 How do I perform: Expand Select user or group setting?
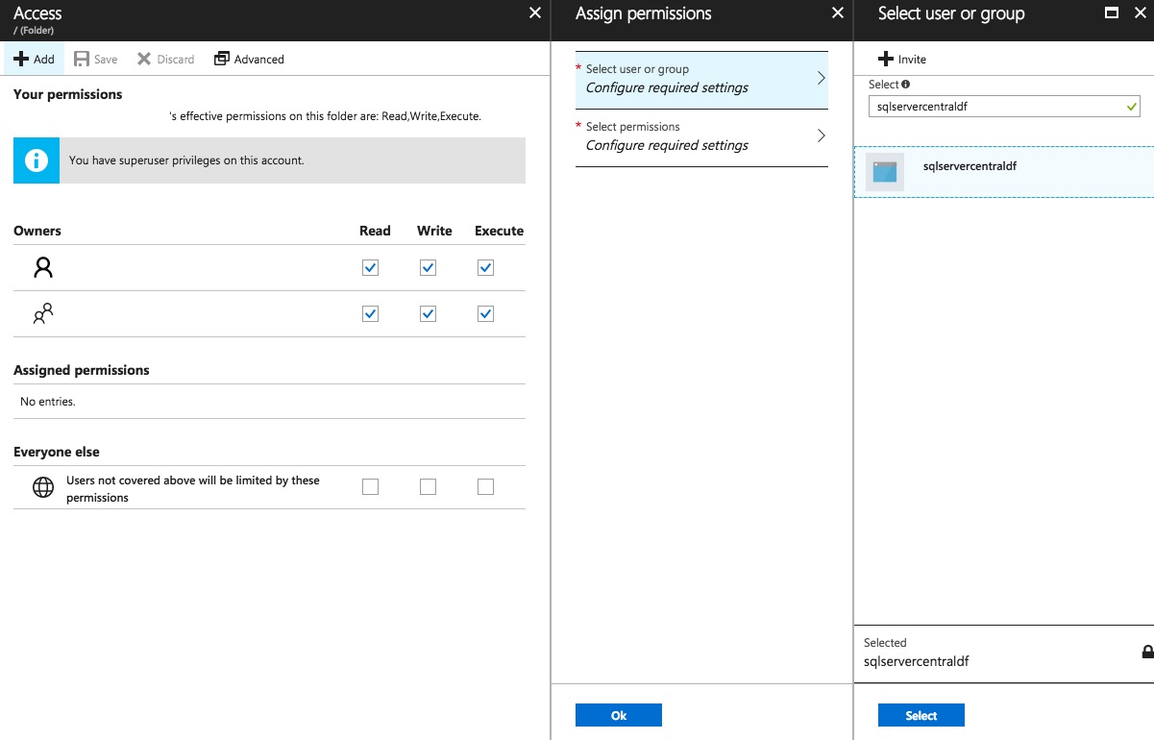click(701, 79)
